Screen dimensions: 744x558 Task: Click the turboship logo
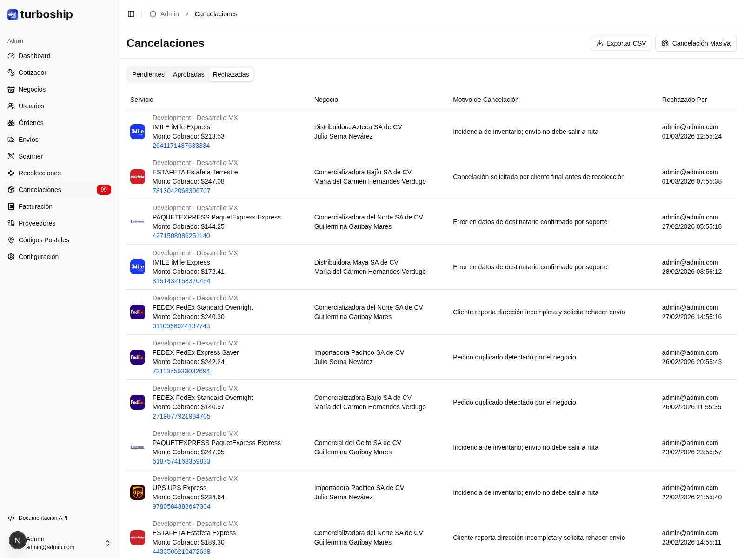[40, 14]
